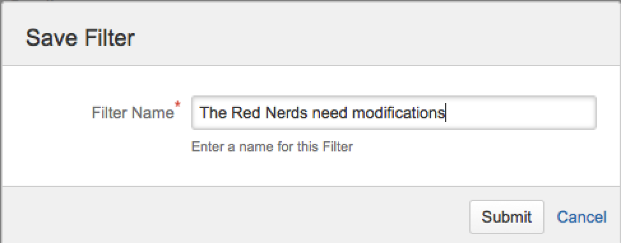621x243 pixels.
Task: Click the gray footer area left of Submit
Action: coord(233,216)
